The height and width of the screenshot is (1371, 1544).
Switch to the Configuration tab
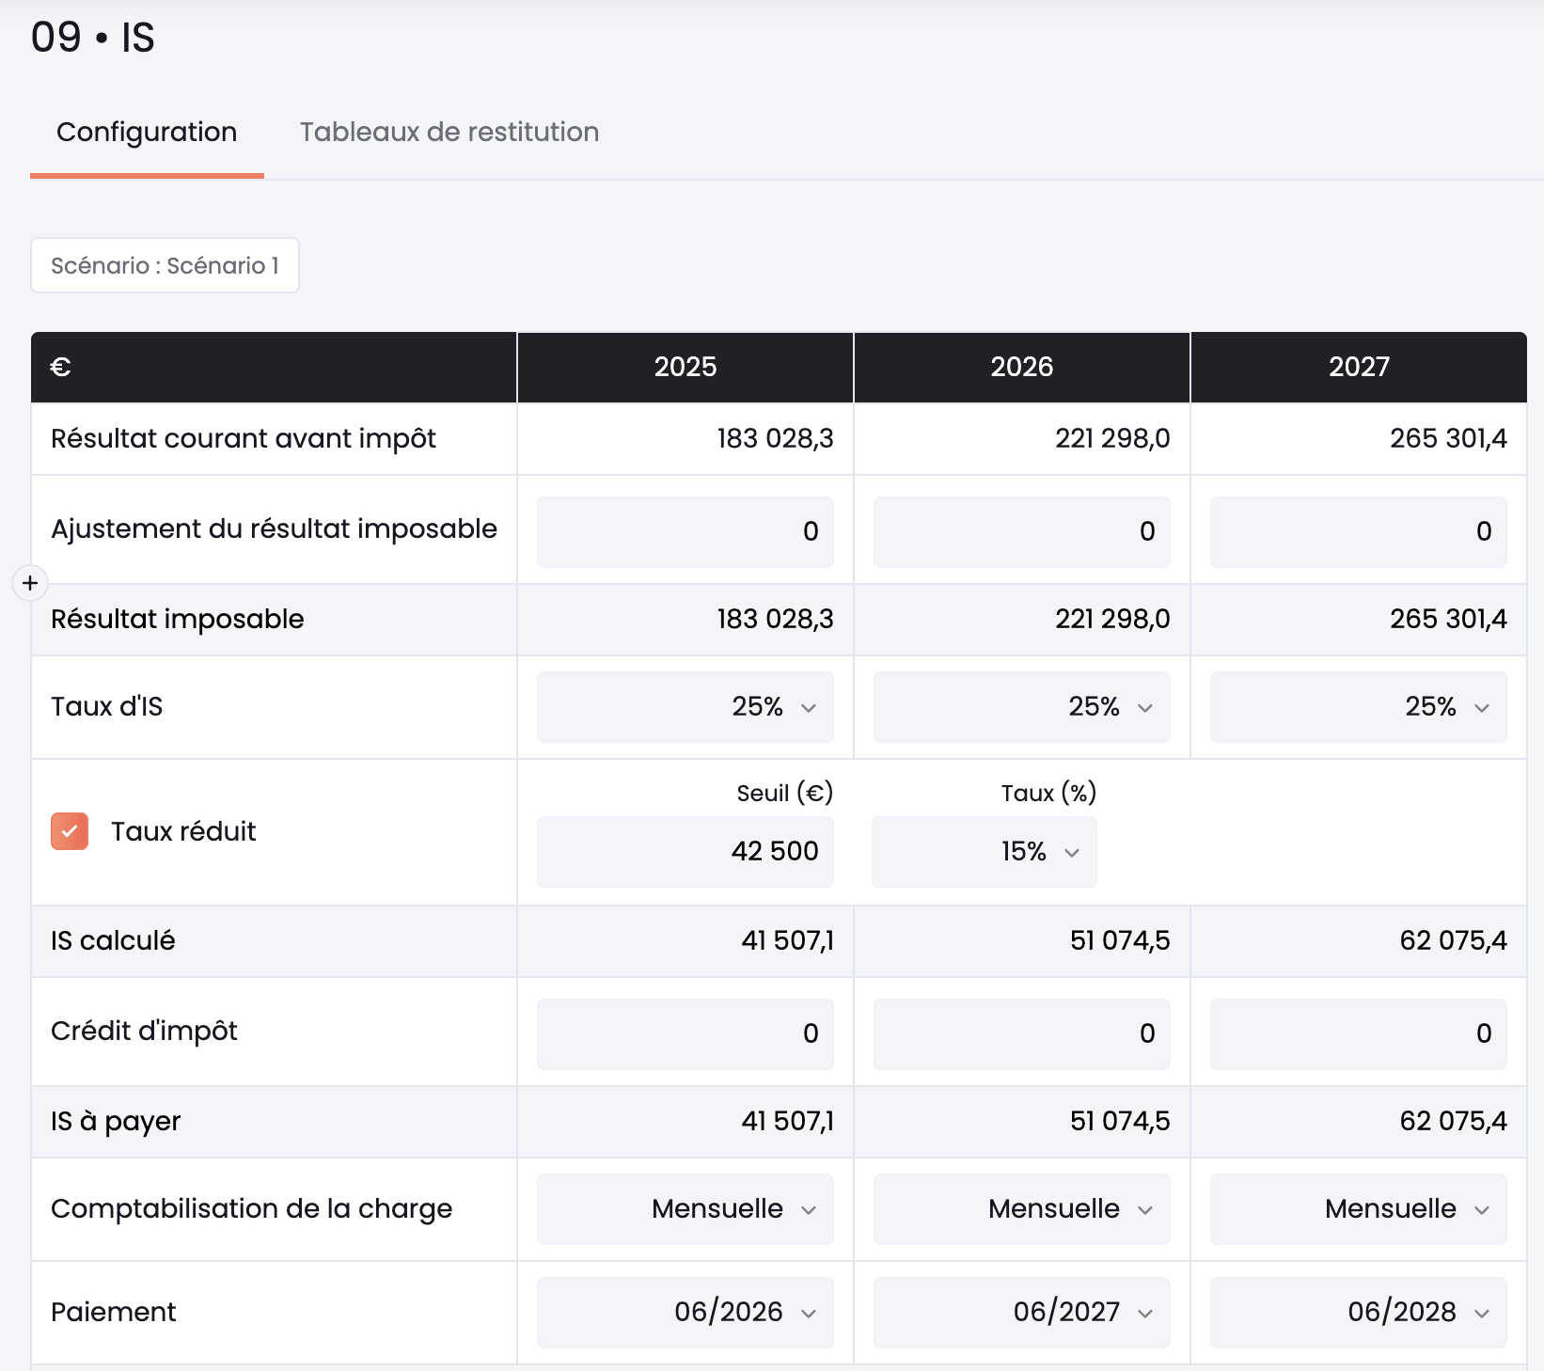[x=147, y=132]
